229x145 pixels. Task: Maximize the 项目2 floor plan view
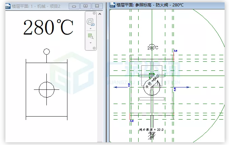86,6
